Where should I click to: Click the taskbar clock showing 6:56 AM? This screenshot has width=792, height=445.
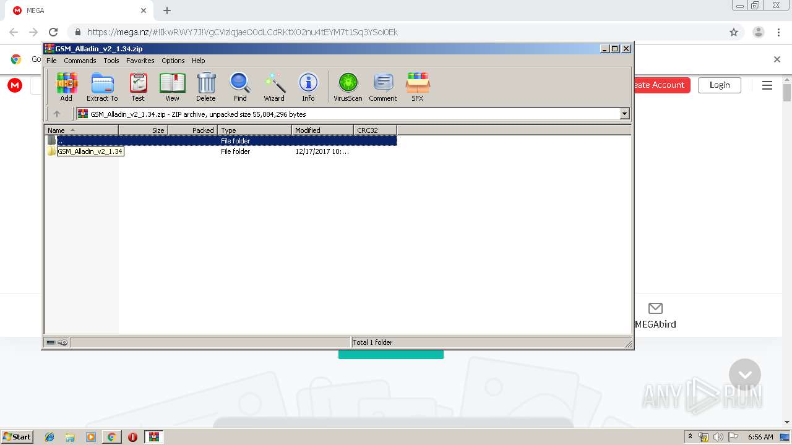pos(760,437)
